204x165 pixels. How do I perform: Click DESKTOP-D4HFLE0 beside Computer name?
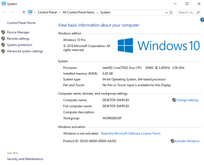pyautogui.click(x=116, y=100)
